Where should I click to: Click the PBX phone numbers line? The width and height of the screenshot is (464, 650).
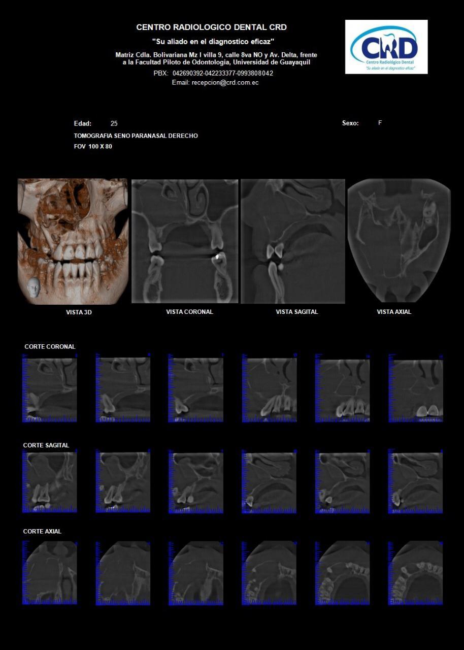coord(213,73)
